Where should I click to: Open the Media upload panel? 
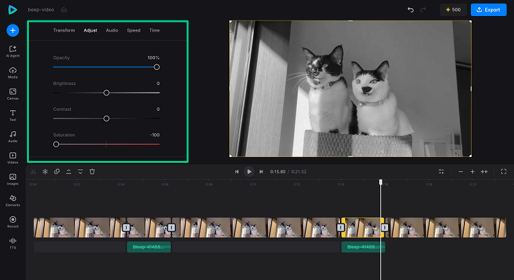click(x=13, y=73)
